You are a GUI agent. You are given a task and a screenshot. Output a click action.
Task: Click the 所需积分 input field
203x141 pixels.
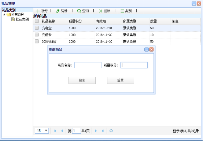click(x=134, y=65)
